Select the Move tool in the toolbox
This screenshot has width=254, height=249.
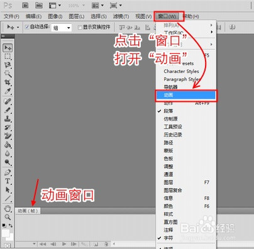coord(8,48)
